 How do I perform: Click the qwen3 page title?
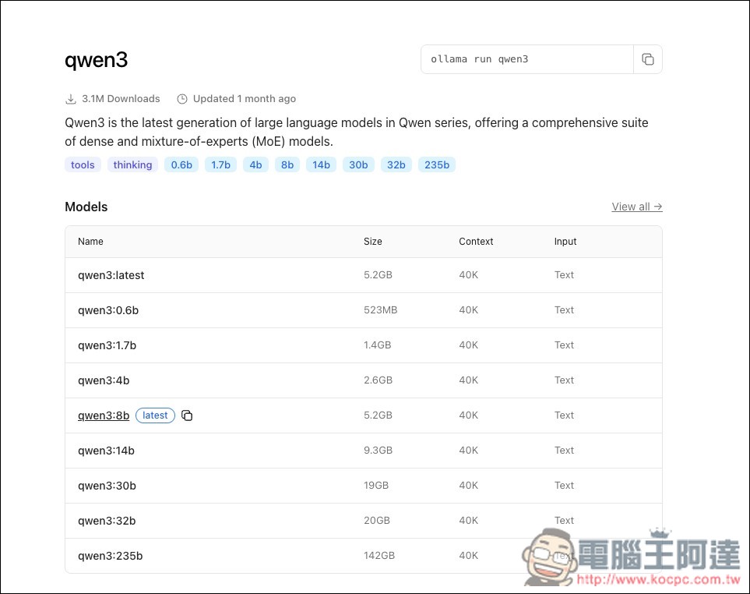[96, 60]
